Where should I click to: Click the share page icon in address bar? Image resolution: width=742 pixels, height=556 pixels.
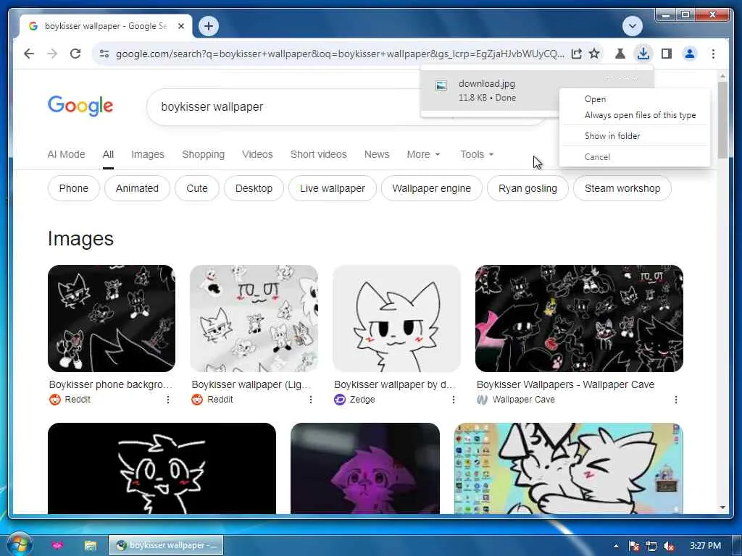click(x=576, y=54)
